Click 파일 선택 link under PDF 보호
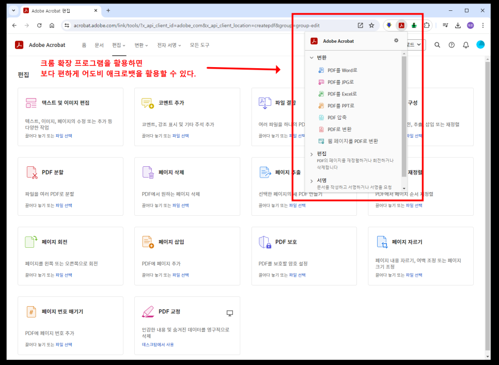Image resolution: width=499 pixels, height=365 pixels. [x=297, y=275]
